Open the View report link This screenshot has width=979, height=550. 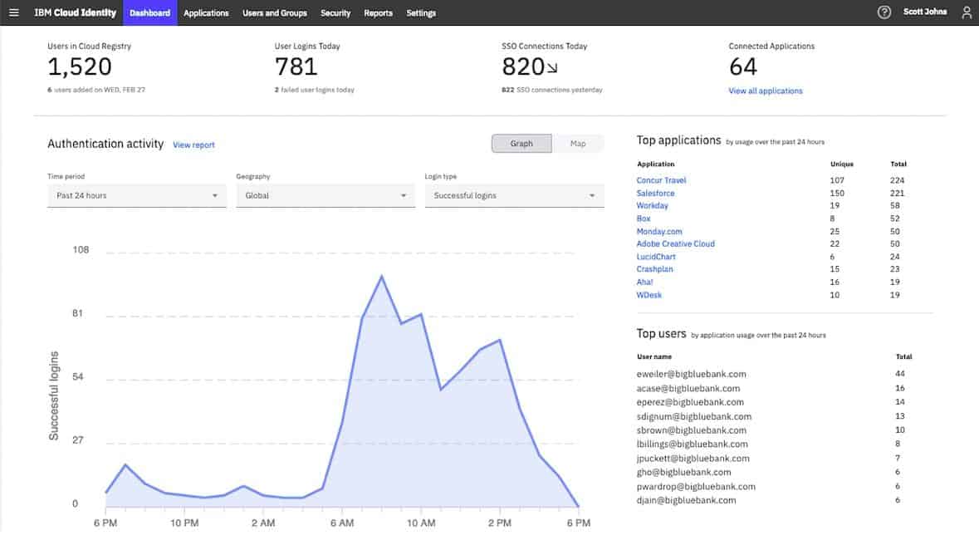[193, 145]
